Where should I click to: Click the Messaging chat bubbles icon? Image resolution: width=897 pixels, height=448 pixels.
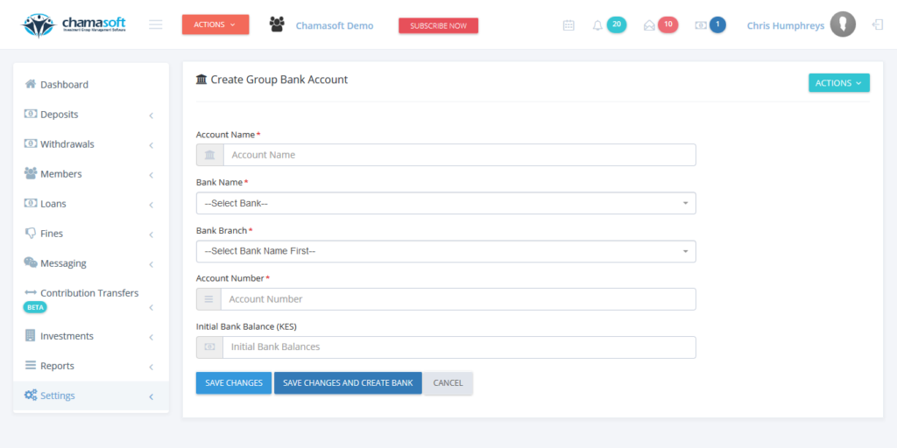[31, 262]
